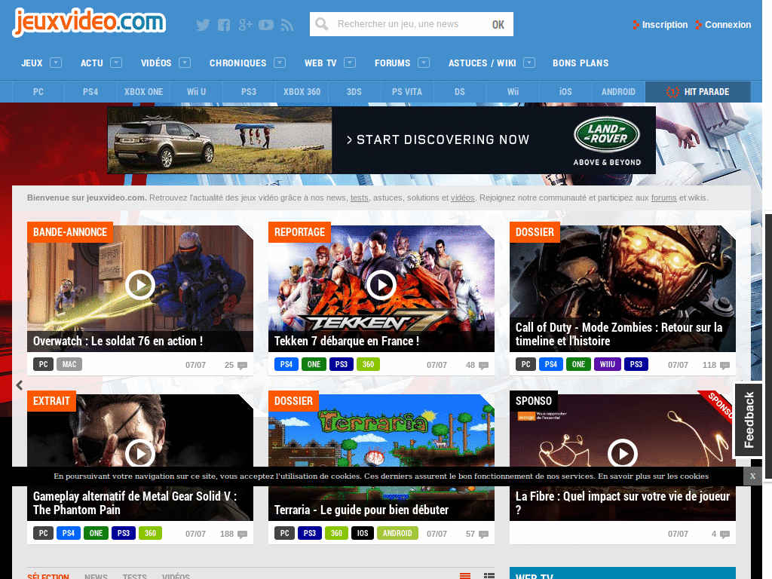Open the Twitter social icon
The width and height of the screenshot is (772, 579).
pos(203,25)
